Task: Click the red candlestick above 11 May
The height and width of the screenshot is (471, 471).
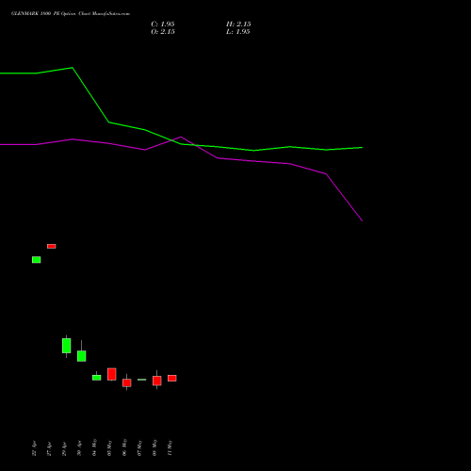Action: click(172, 378)
